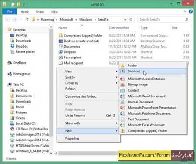The image size is (196, 164).
Task: Click the Refresh address bar icon
Action: click(x=131, y=20)
